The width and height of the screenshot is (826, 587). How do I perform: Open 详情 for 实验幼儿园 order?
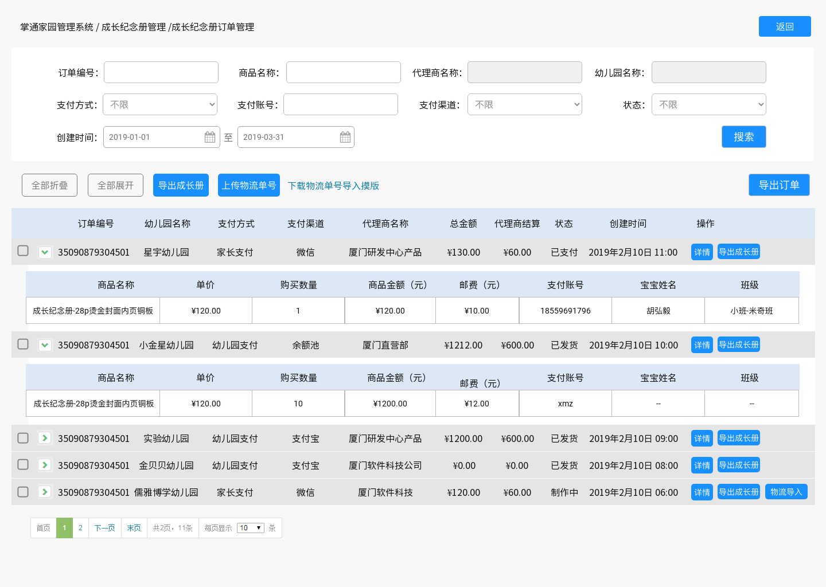click(x=702, y=439)
